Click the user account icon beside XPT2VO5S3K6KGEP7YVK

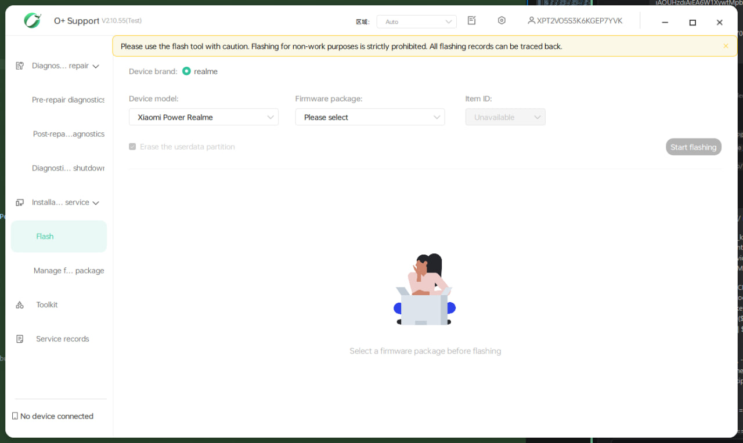(532, 20)
